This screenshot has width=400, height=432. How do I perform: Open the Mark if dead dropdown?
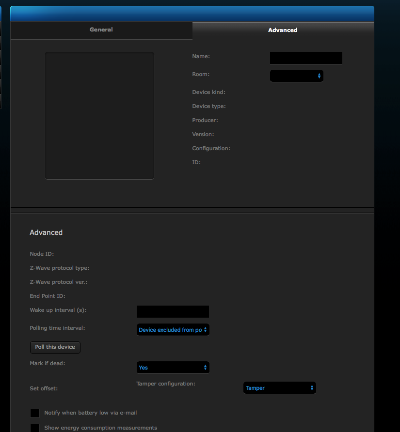pyautogui.click(x=173, y=368)
